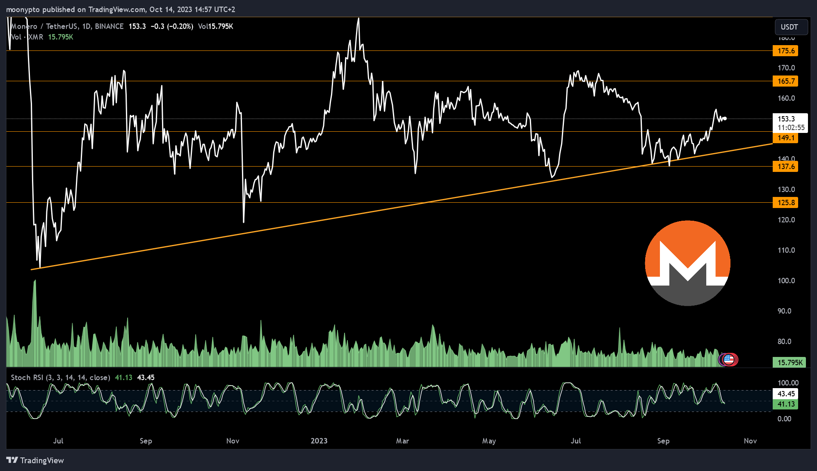
Task: Click the −0.3 (−0.20%) price change value
Action: 171,26
